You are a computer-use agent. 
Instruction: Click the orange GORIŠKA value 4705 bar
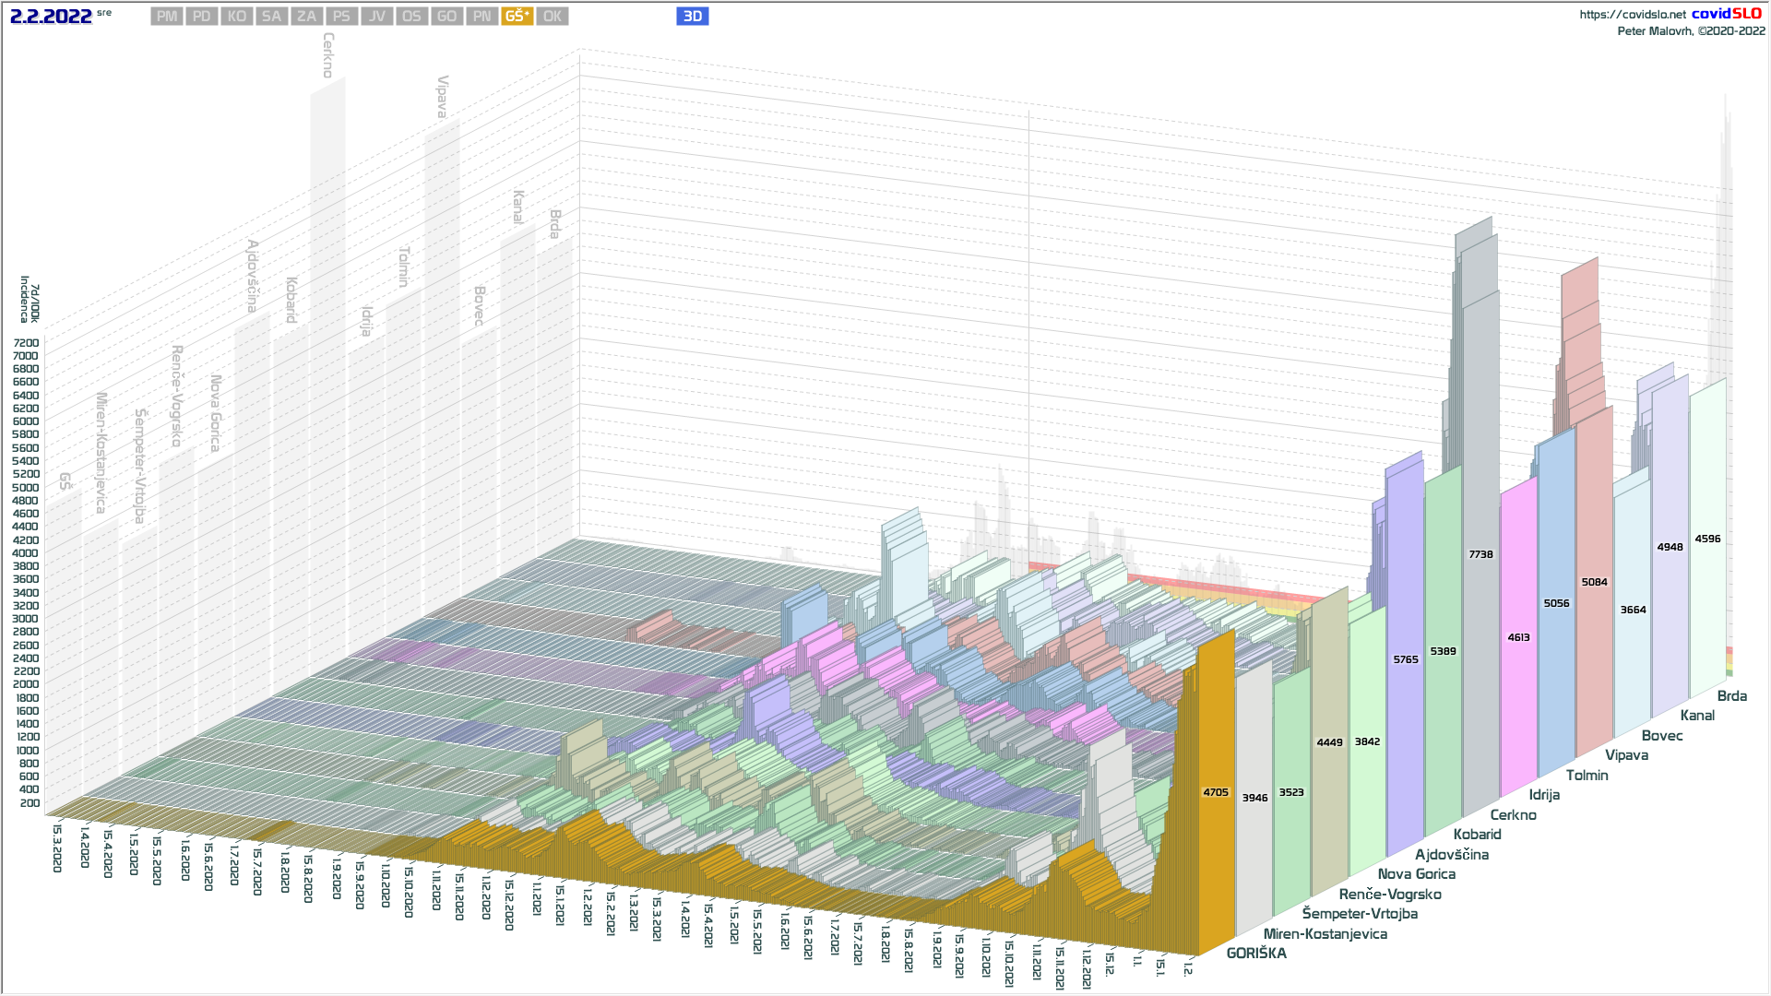pos(1216,792)
